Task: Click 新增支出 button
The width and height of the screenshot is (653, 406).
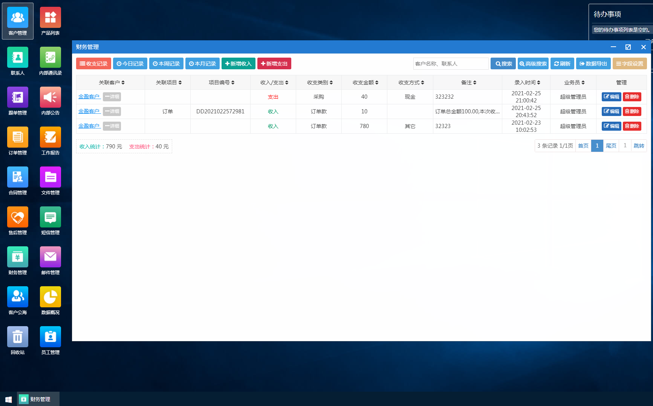Action: [x=274, y=64]
